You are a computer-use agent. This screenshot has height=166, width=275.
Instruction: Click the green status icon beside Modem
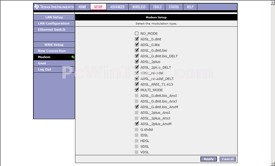73,57
